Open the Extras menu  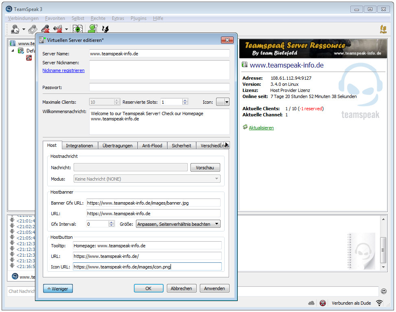tap(118, 18)
